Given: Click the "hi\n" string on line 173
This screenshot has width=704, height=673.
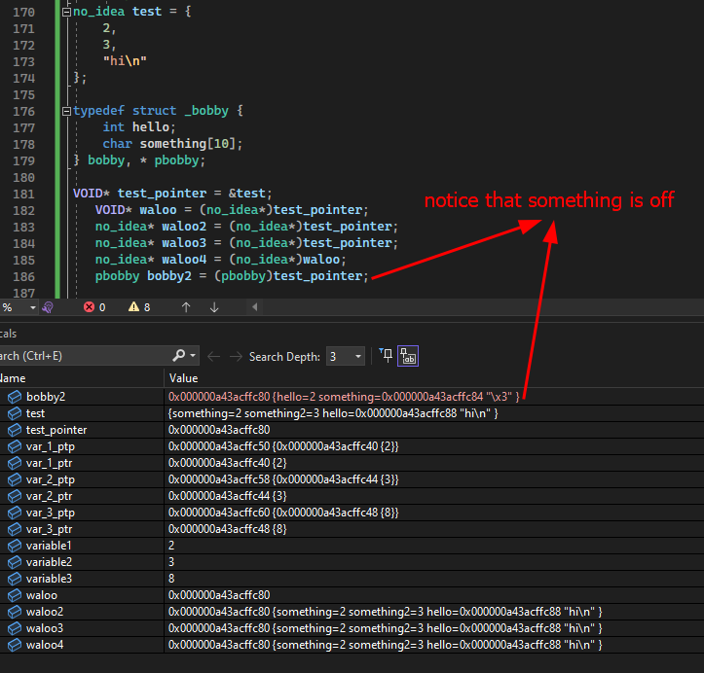Looking at the screenshot, I should [125, 61].
